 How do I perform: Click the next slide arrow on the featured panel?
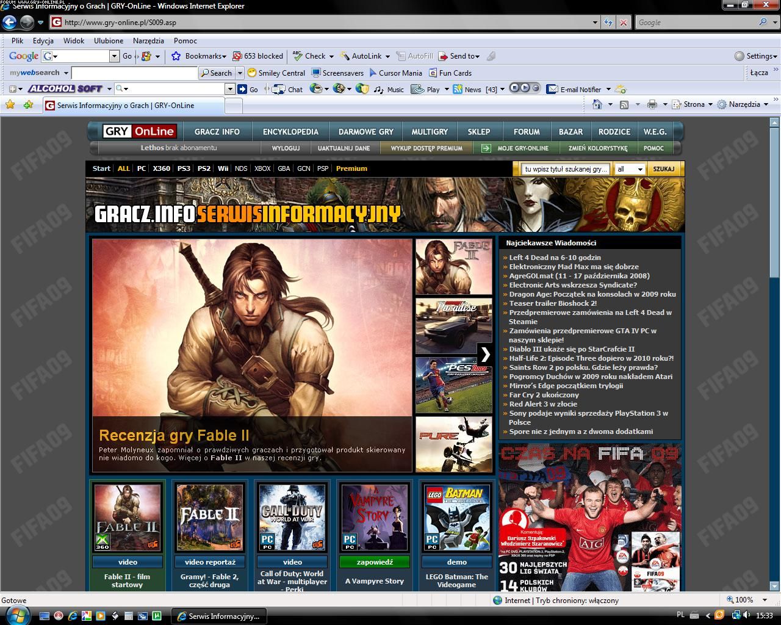(x=486, y=354)
